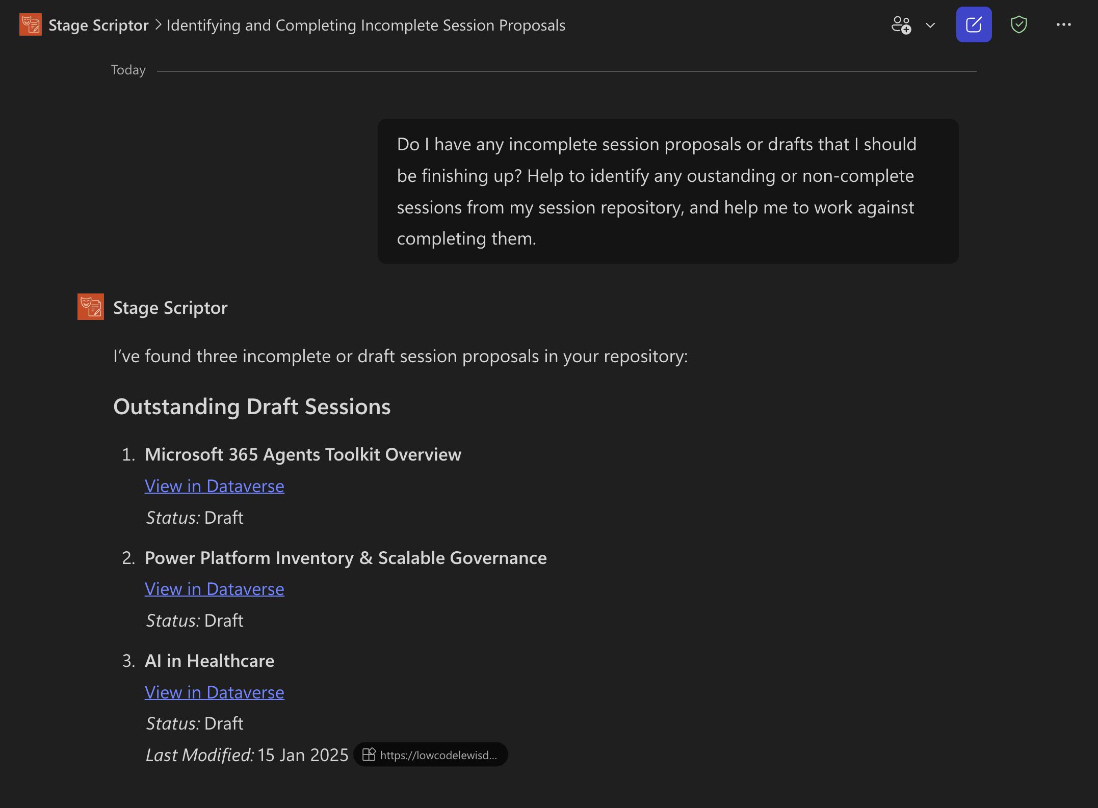Open Microsoft 365 Agents Toolkit Dataverse link
This screenshot has height=808, width=1098.
[214, 486]
